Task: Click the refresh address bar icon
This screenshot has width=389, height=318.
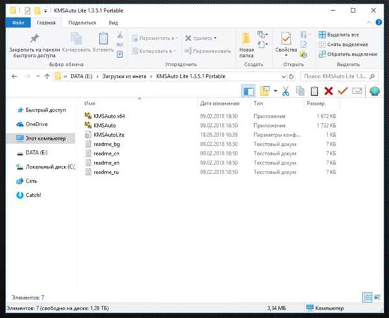Action: point(291,76)
